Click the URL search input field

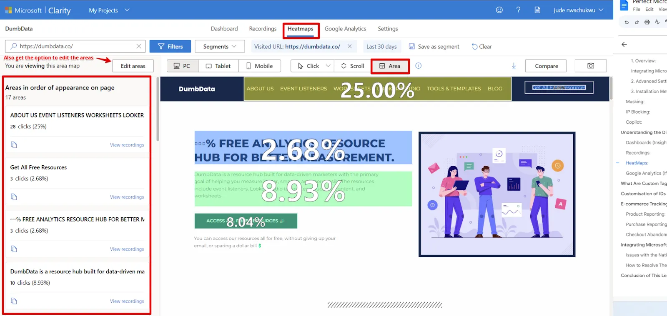(x=75, y=46)
